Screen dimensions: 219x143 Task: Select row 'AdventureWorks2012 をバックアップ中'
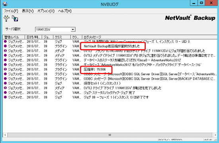coord(110,65)
